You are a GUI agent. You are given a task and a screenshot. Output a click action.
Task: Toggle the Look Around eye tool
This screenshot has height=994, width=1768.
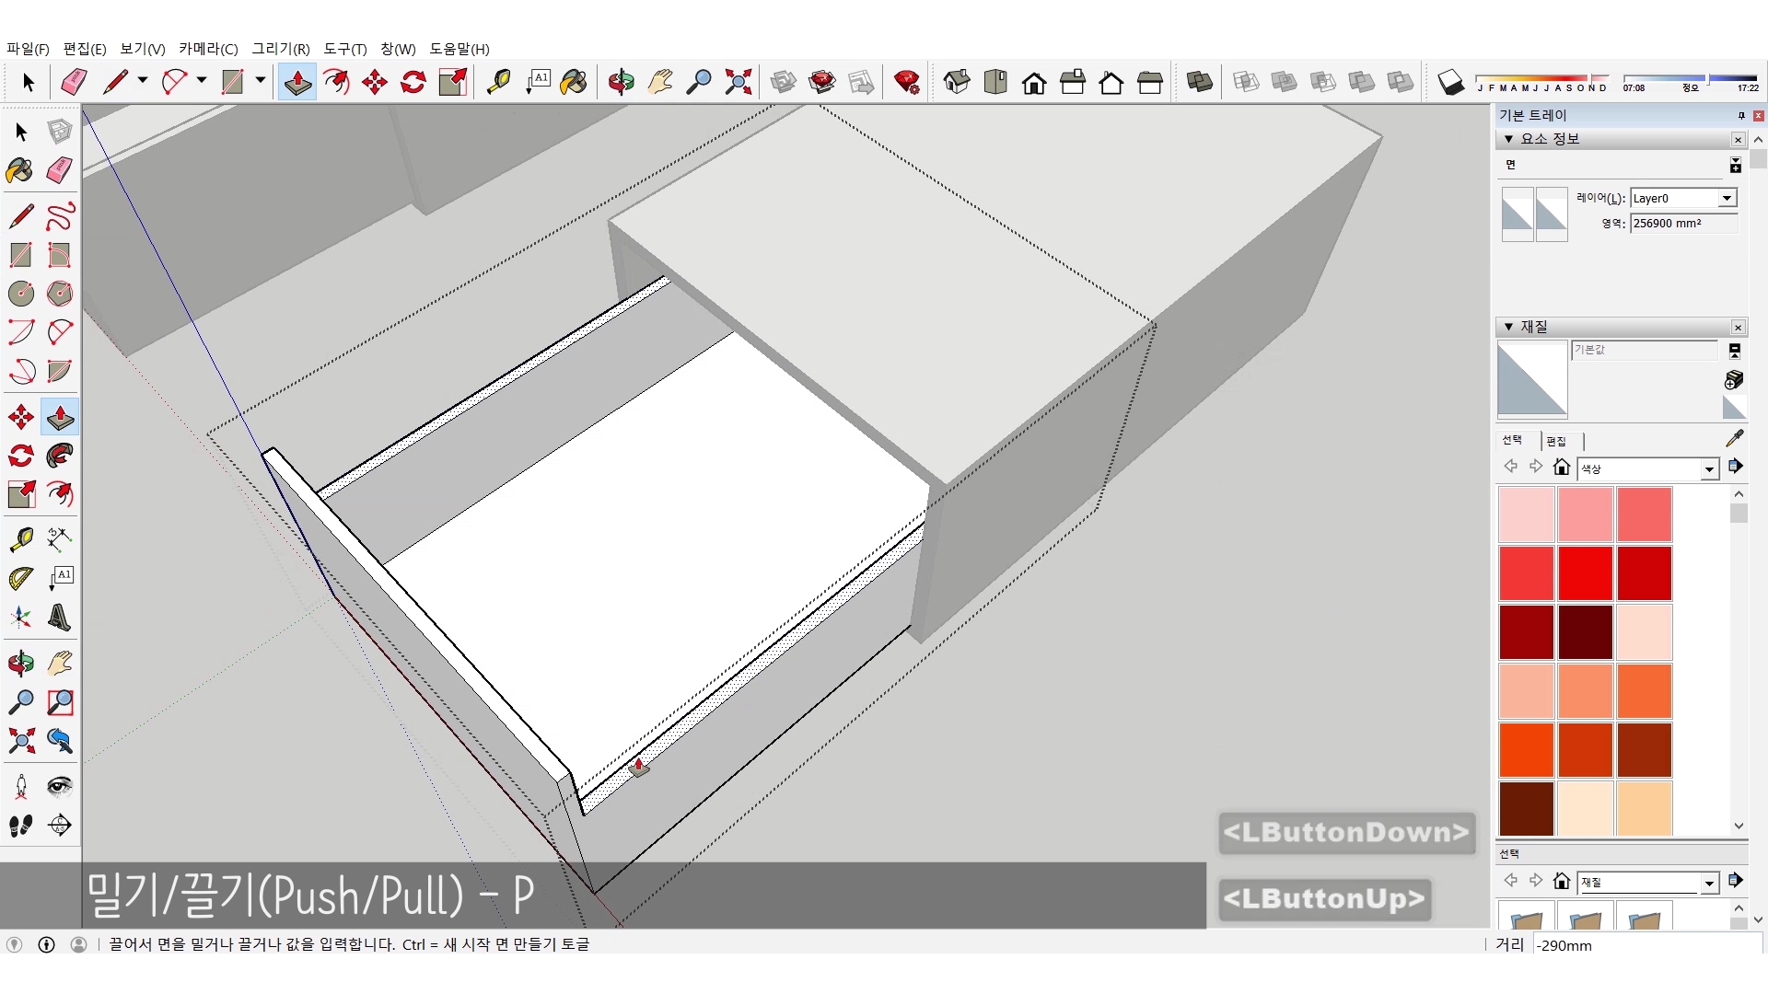point(60,786)
